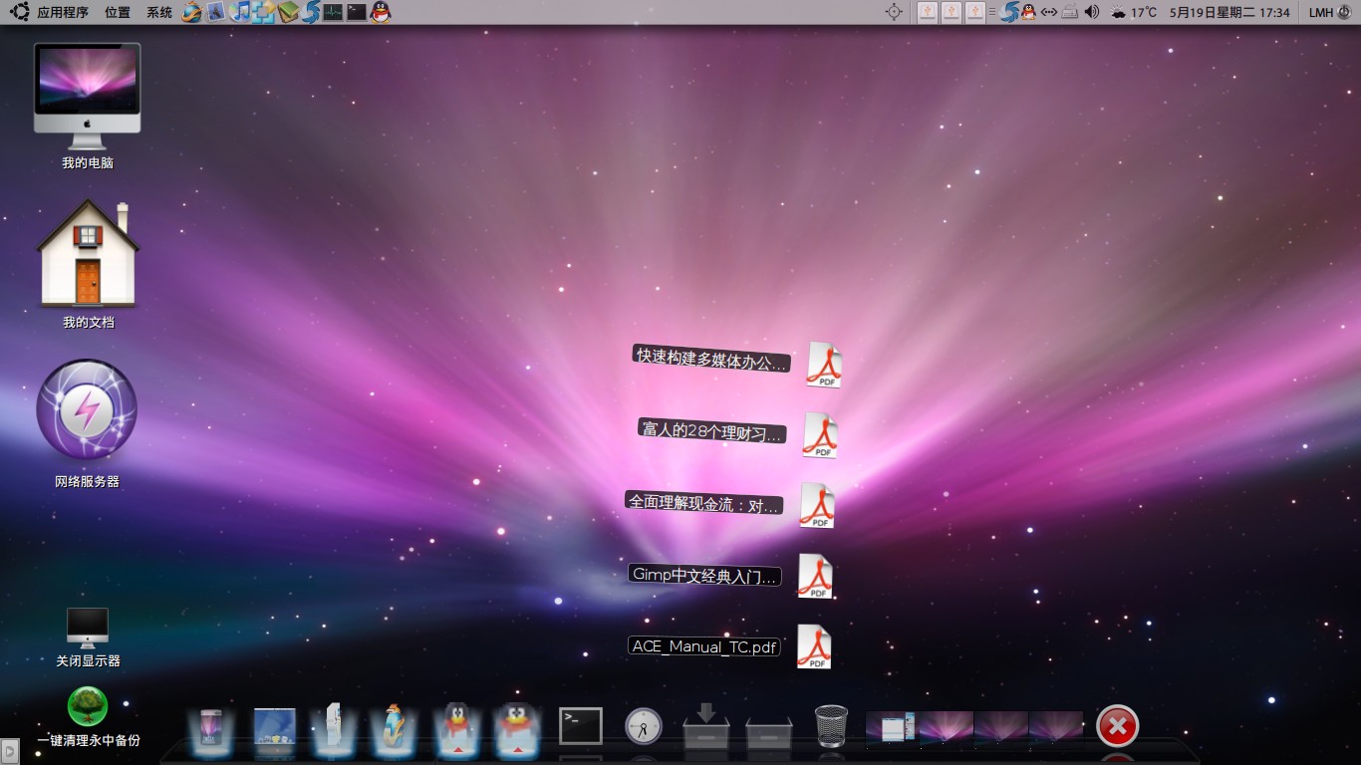Click the crosshair target tray icon

pos(894,12)
